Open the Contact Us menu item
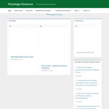This screenshot has height=109, width=109. (x=86, y=11)
